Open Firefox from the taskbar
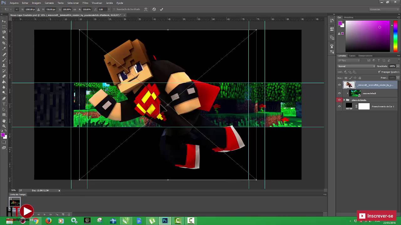Screen dimensions: 401x225 48,221
